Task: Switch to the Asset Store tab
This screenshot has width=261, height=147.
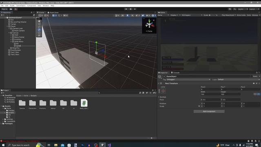Action: pyautogui.click(x=53, y=13)
